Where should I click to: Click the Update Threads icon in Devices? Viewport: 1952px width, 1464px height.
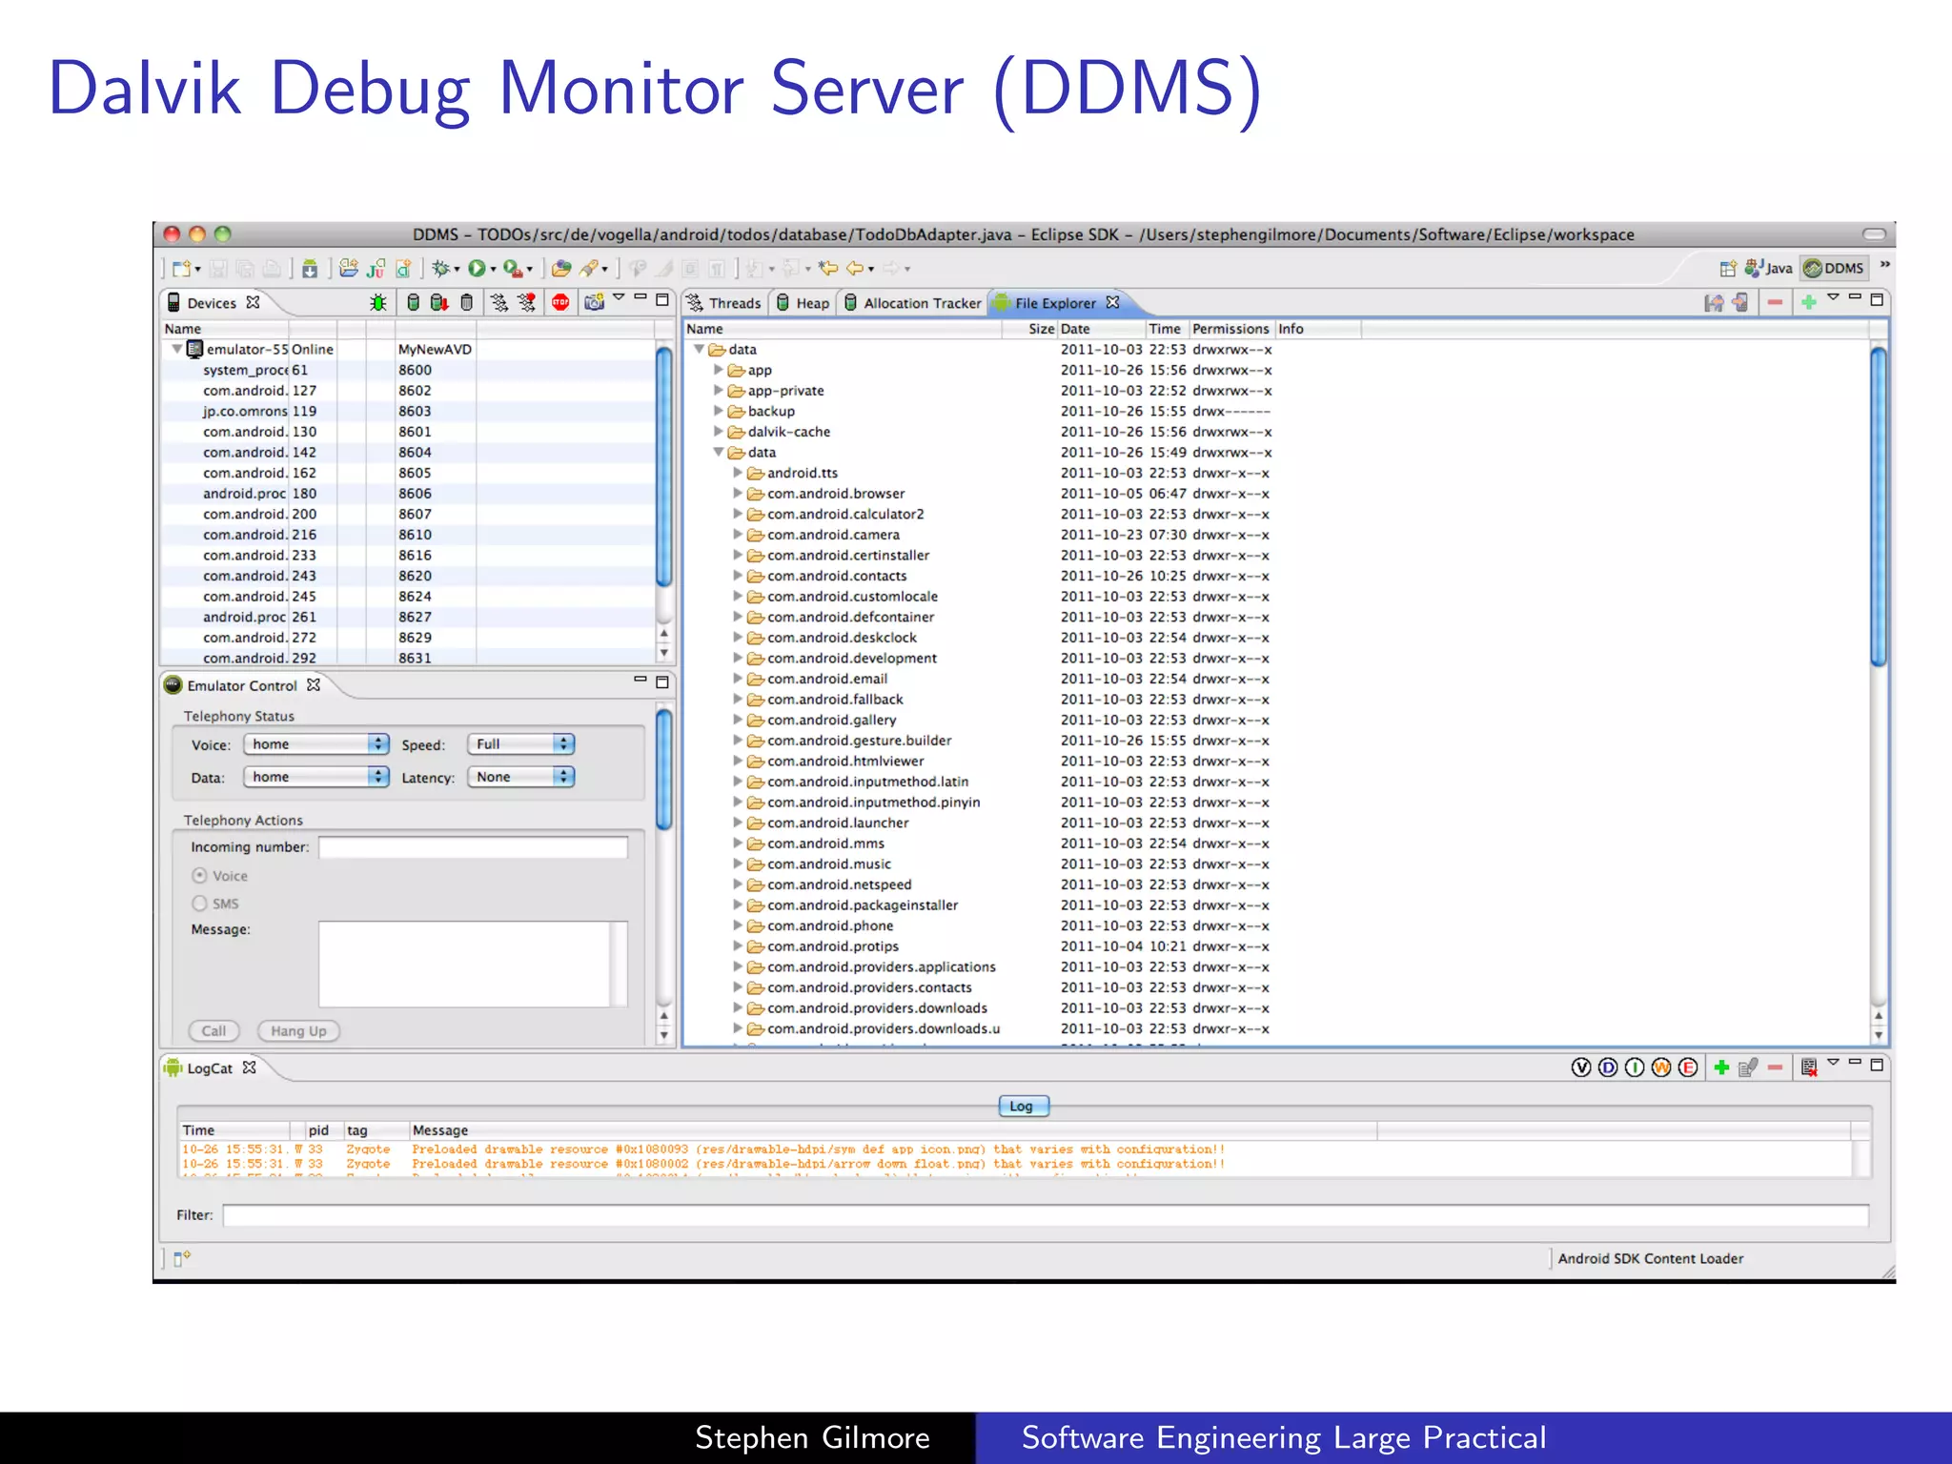pos(499,302)
